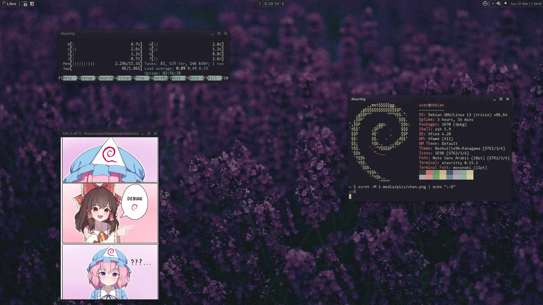Click the tomato timer panel icon
The image size is (543, 305).
(x=485, y=4)
